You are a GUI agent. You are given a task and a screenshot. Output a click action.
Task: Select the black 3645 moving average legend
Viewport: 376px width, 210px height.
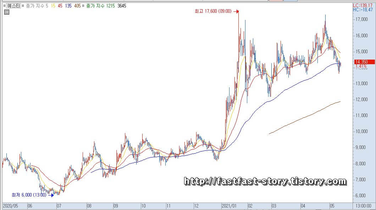click(x=122, y=6)
